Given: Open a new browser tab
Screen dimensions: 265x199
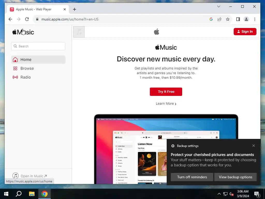Looking at the screenshot, I should pos(75,9).
